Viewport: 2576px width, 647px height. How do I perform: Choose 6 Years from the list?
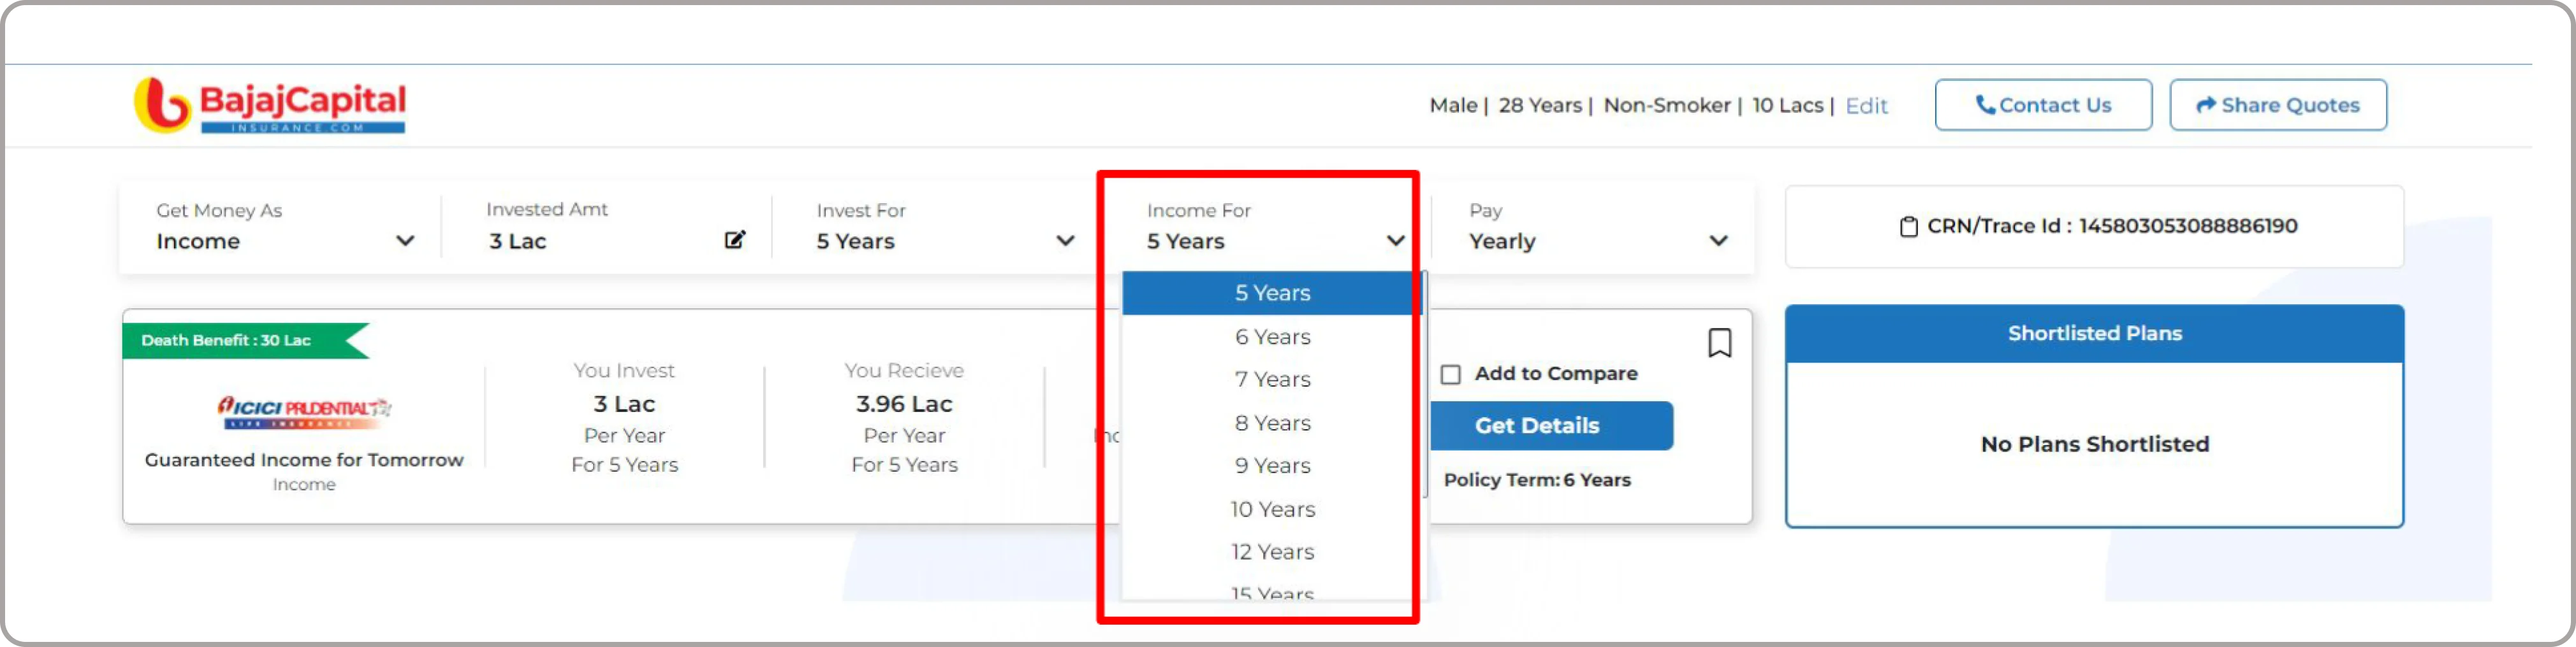[1271, 338]
